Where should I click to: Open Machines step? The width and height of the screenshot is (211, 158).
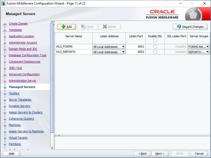tap(15, 125)
